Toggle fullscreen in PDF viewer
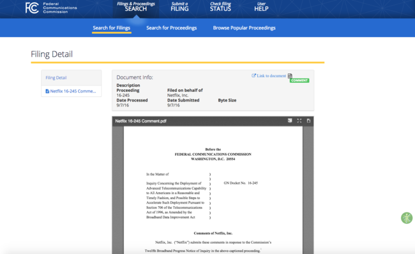Screen dimensions: 415x254 click(299, 121)
